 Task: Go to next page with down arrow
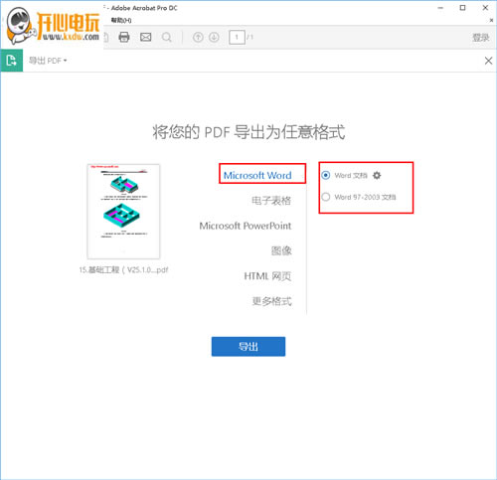(214, 37)
